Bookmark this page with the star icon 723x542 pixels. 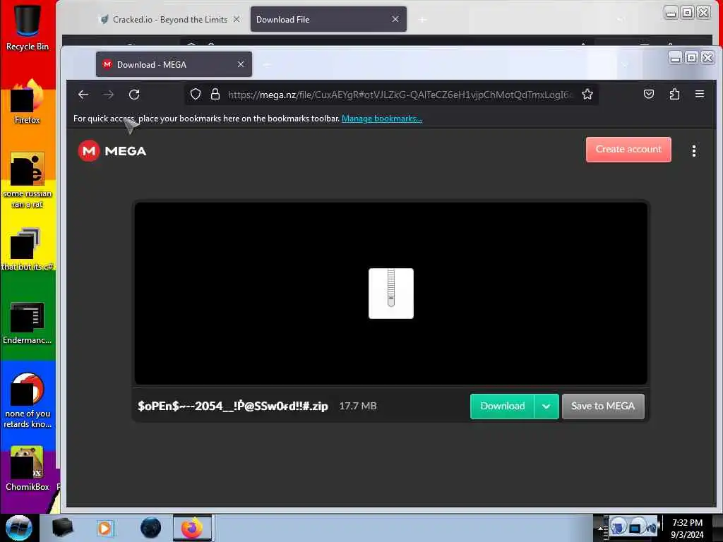(587, 95)
